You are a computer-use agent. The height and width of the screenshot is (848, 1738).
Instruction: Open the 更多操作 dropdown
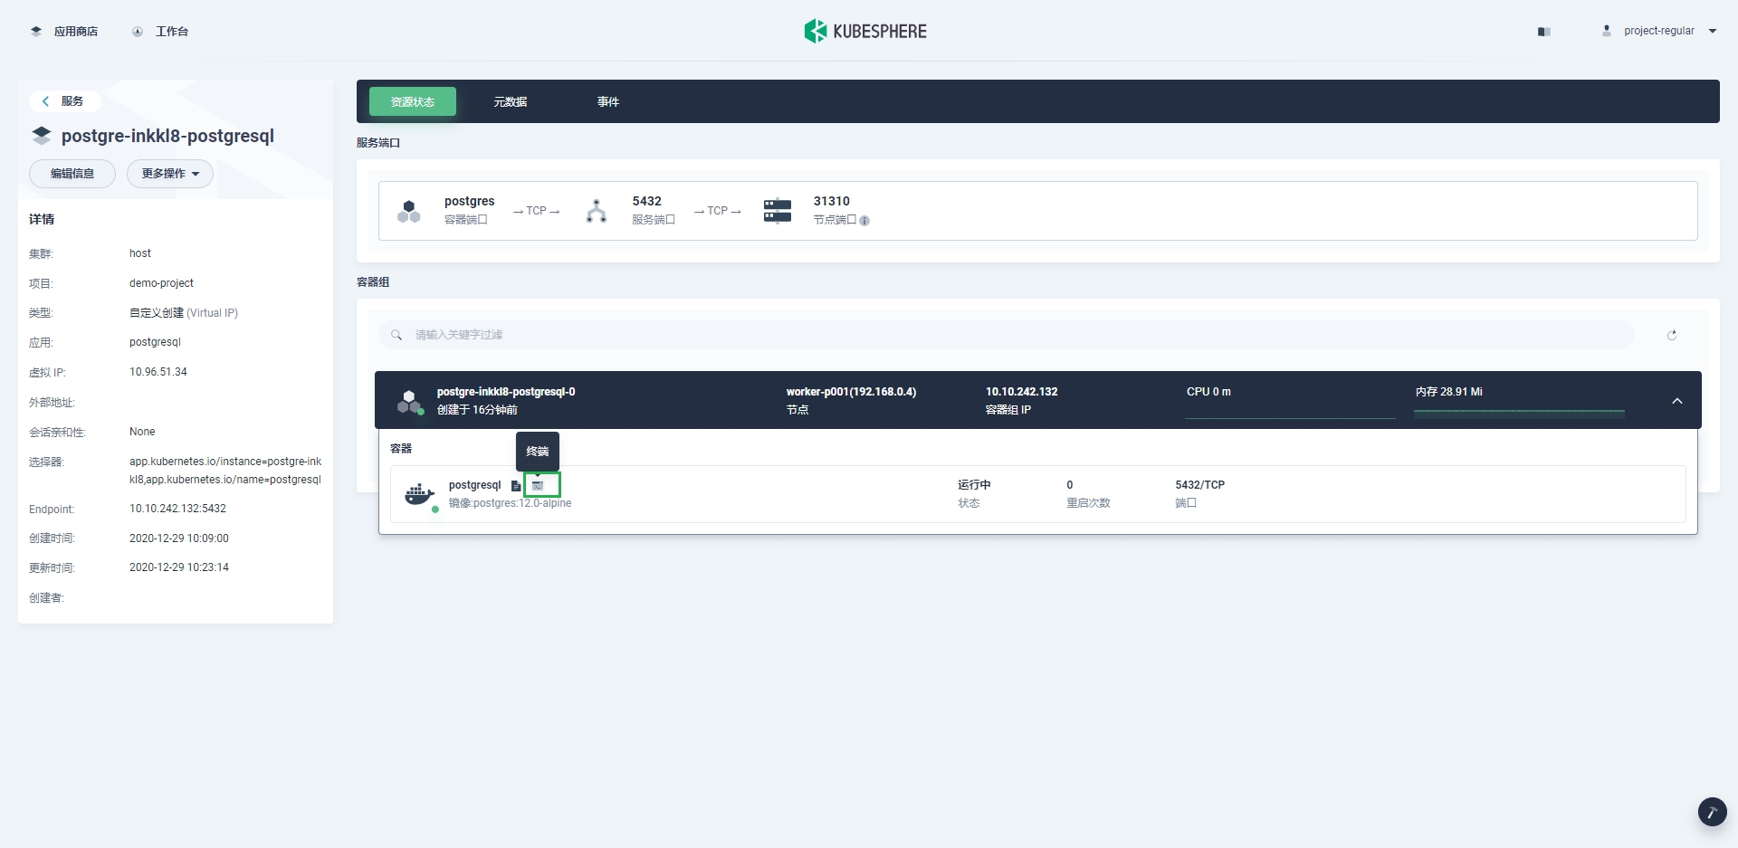point(170,174)
